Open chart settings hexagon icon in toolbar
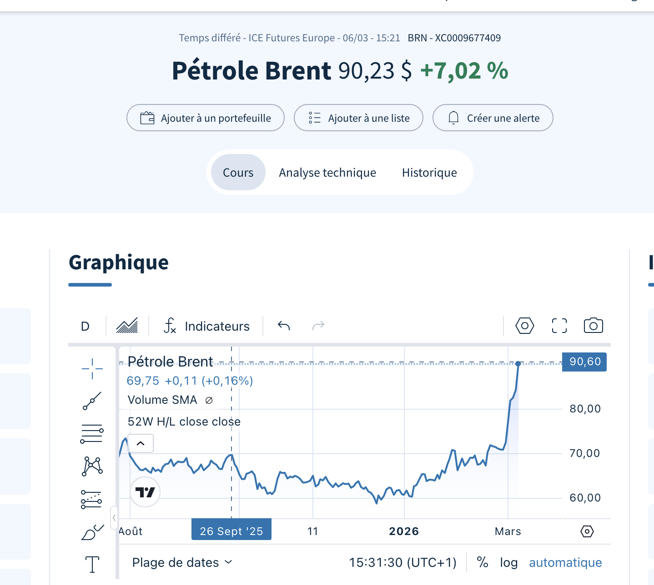The height and width of the screenshot is (585, 654). pos(524,326)
